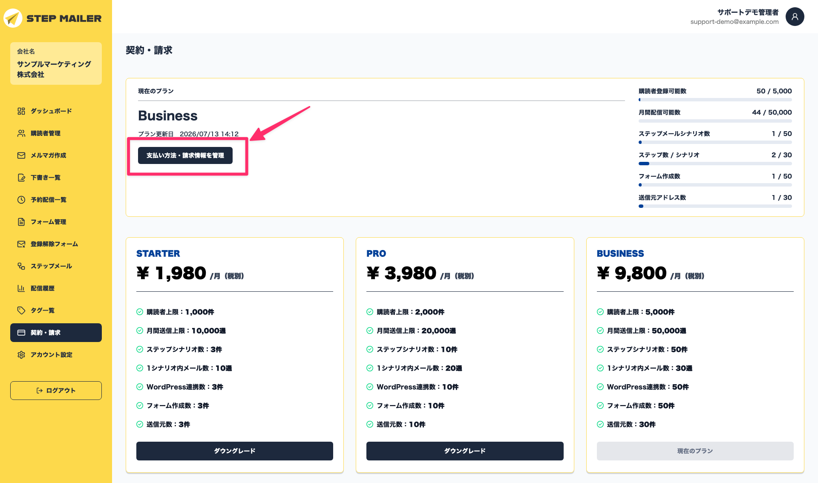Click 現在のプラン button on BUSINESS card
Screen dimensions: 818x483
point(695,451)
